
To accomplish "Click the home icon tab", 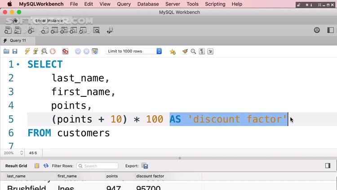I will [15, 21].
